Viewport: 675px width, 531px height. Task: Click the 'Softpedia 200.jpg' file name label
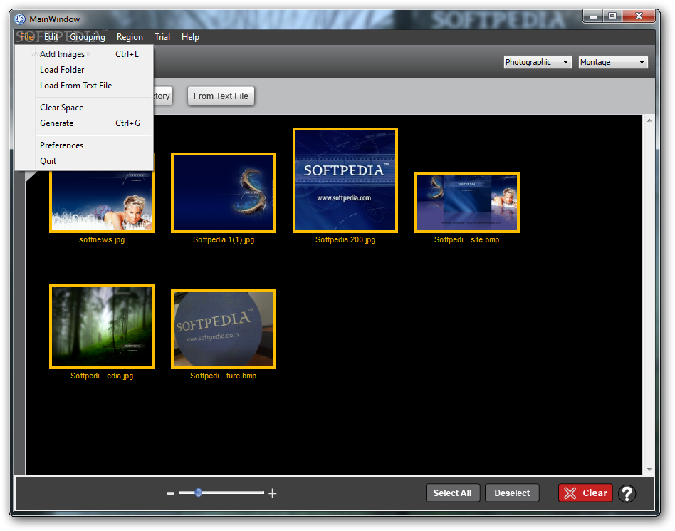pyautogui.click(x=345, y=239)
